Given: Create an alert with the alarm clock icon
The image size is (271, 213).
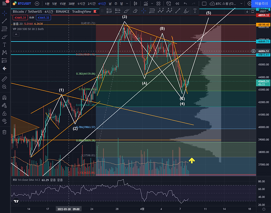Looking at the screenshot, I should 168,4.
